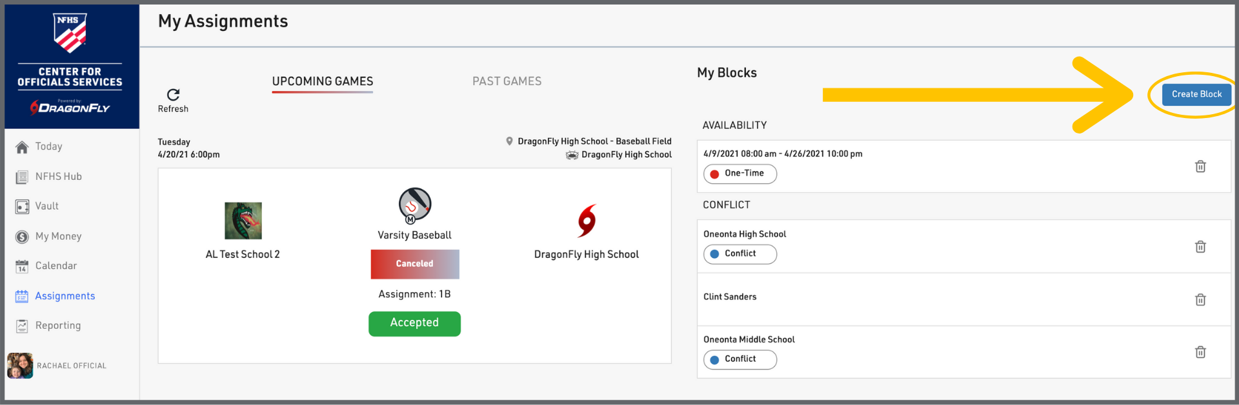
Task: Open the Reporting section
Action: tap(57, 326)
